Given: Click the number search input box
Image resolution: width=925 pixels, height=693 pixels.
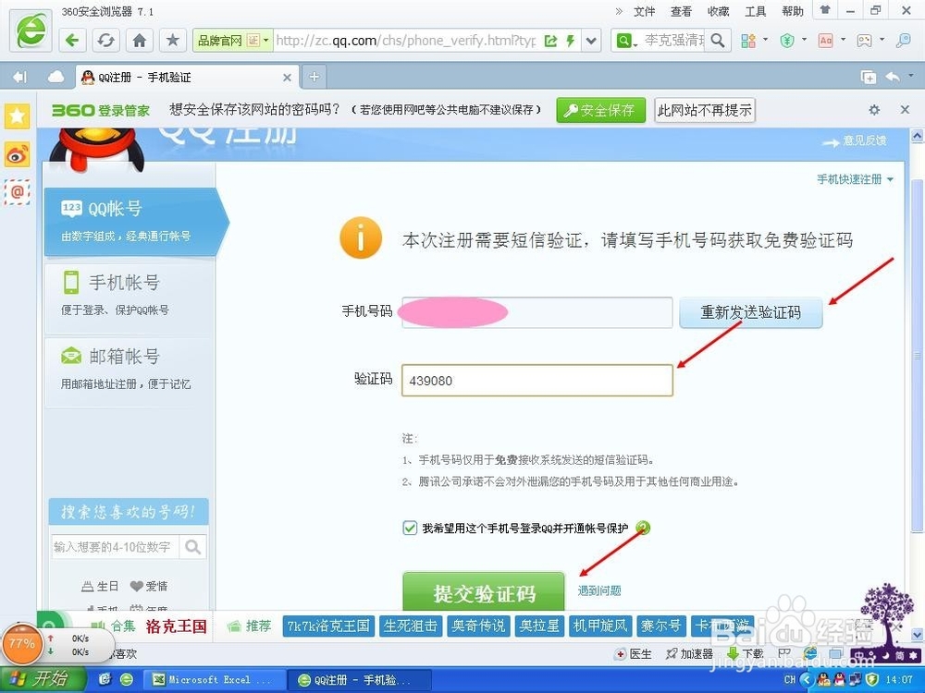Looking at the screenshot, I should (115, 547).
